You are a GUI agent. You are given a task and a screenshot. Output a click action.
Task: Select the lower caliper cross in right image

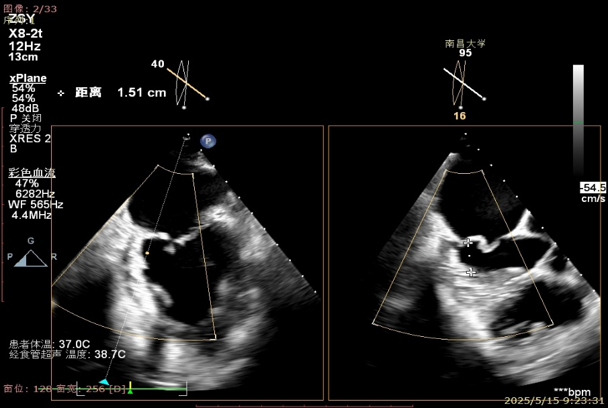471,272
